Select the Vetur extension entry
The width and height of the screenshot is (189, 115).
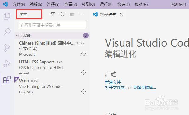coord(52,86)
